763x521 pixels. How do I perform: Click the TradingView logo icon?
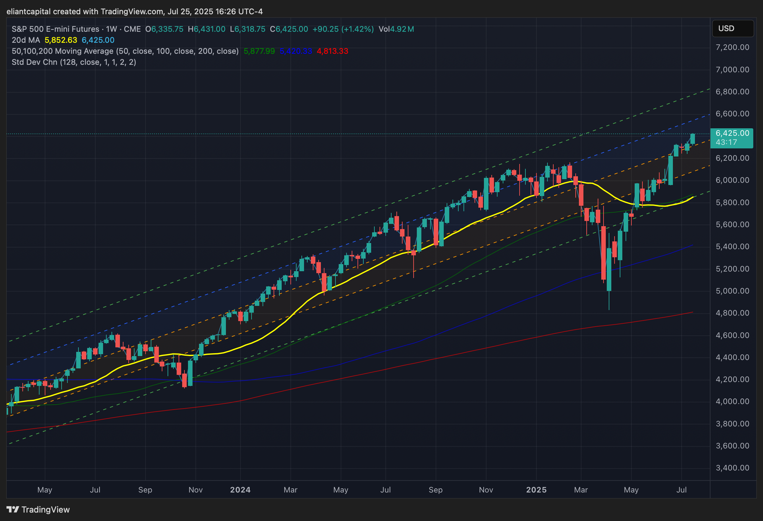[x=13, y=510]
